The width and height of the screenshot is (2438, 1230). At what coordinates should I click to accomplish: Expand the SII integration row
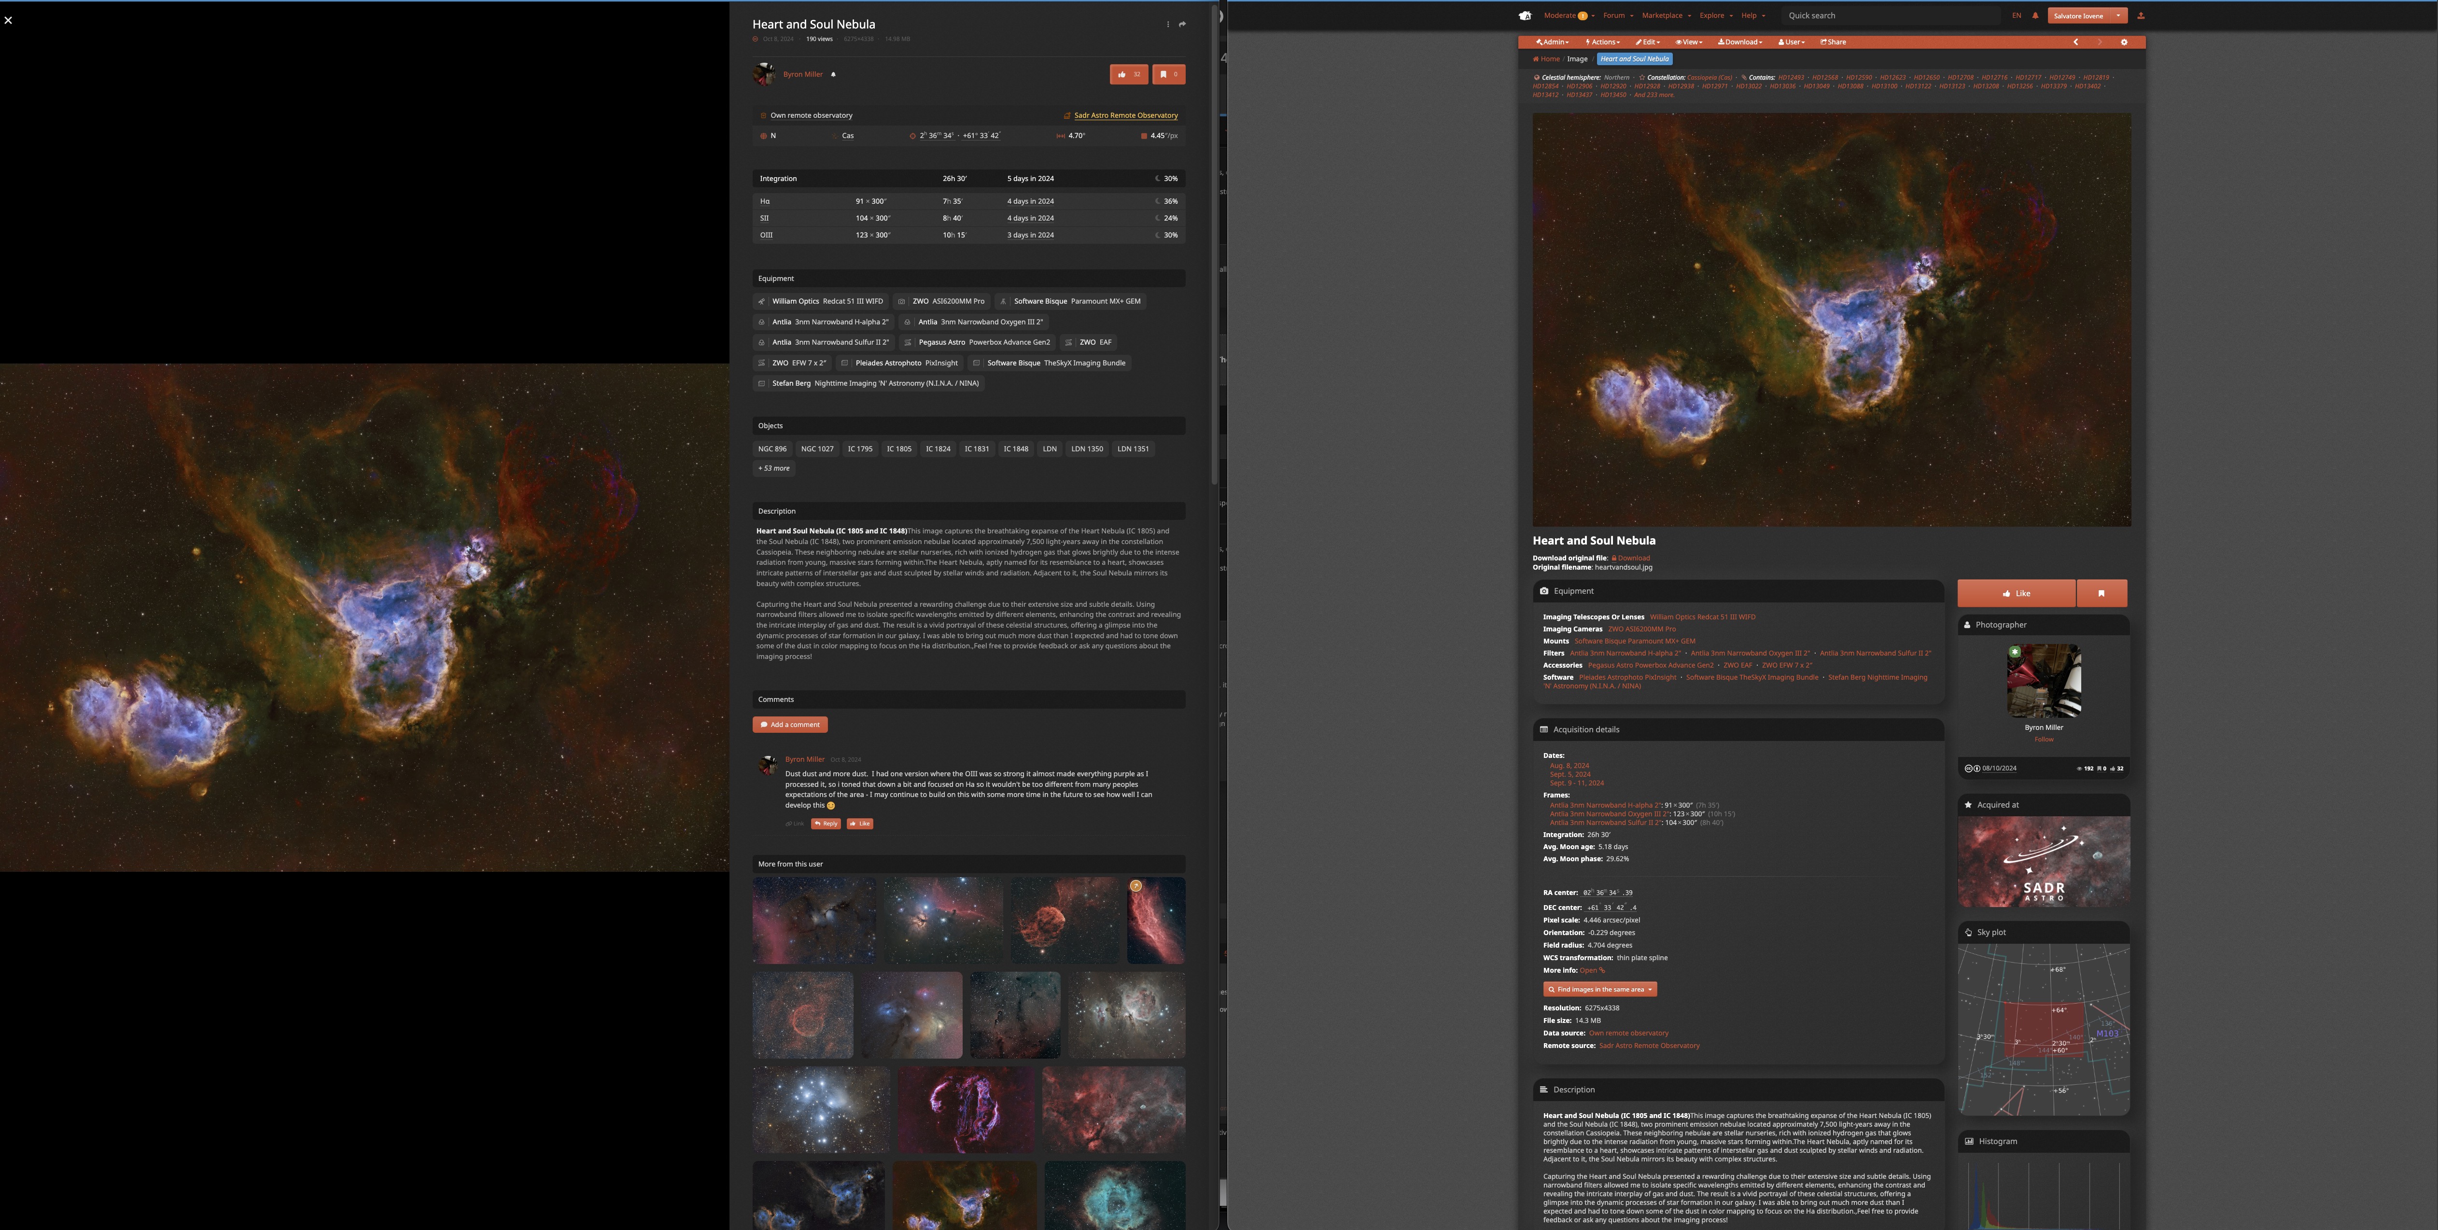[x=968, y=218]
